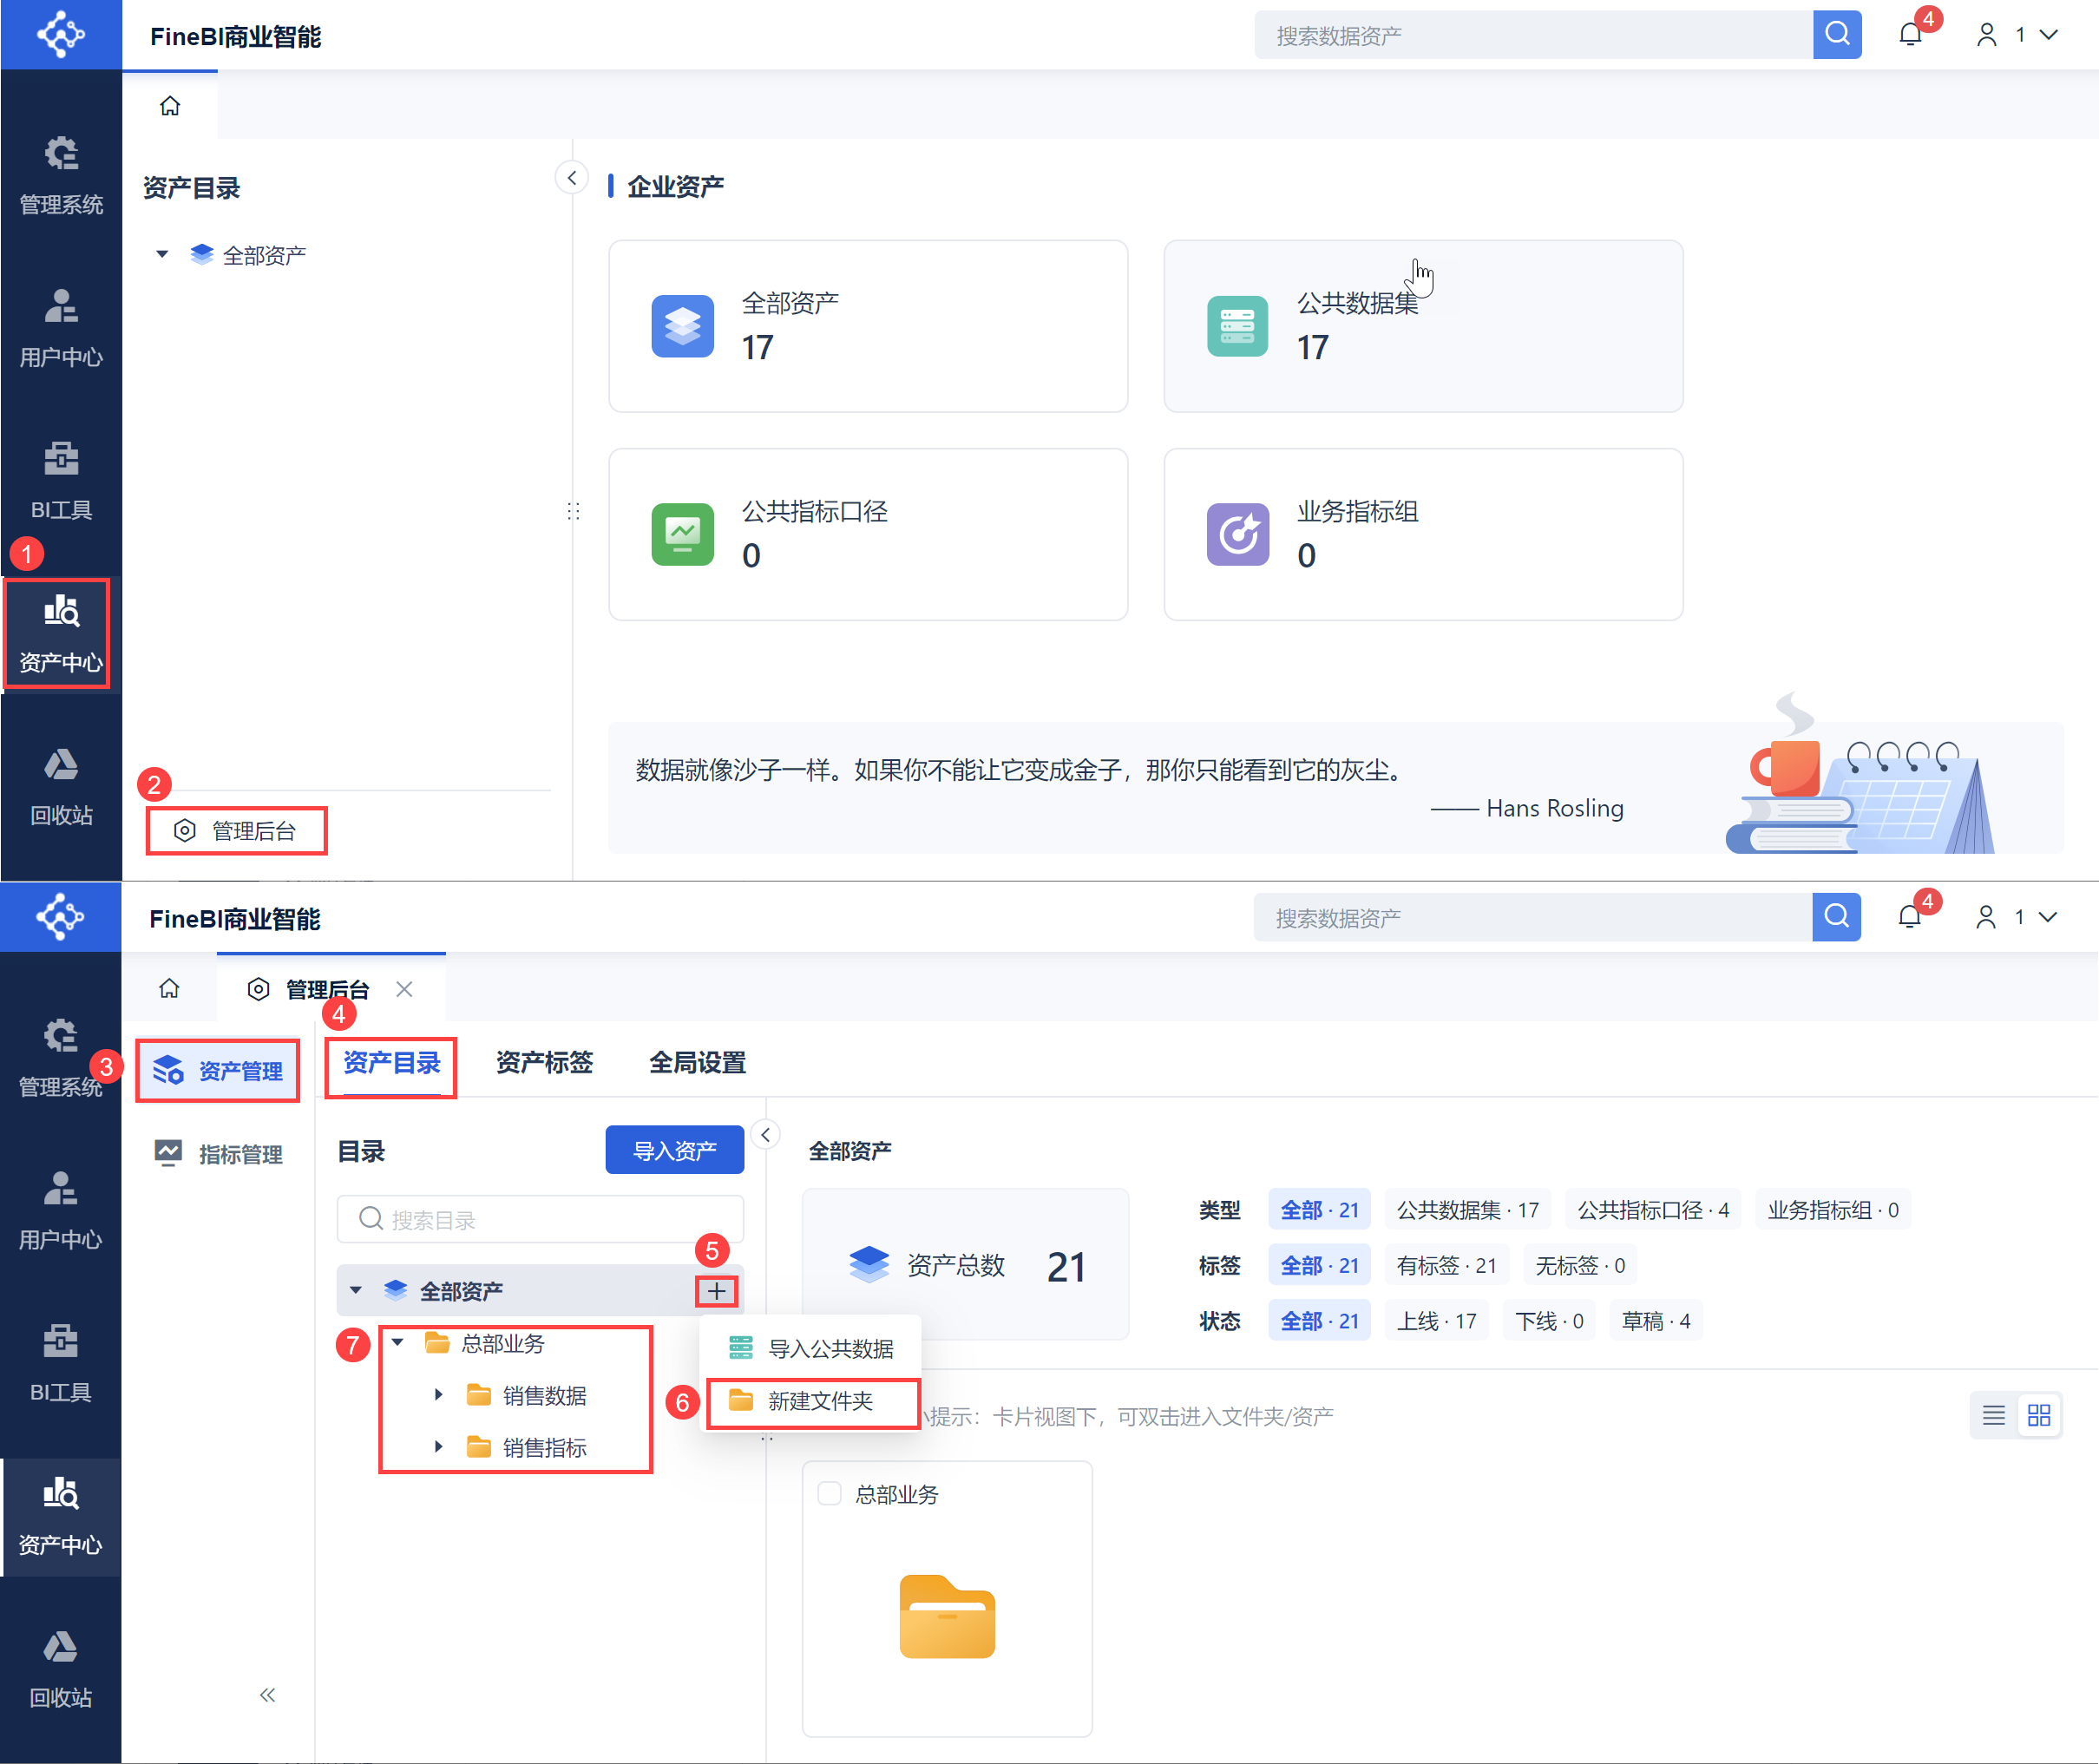Choose 新建文件夹 from the popup menu
This screenshot has height=1764, width=2099.
click(x=811, y=1401)
